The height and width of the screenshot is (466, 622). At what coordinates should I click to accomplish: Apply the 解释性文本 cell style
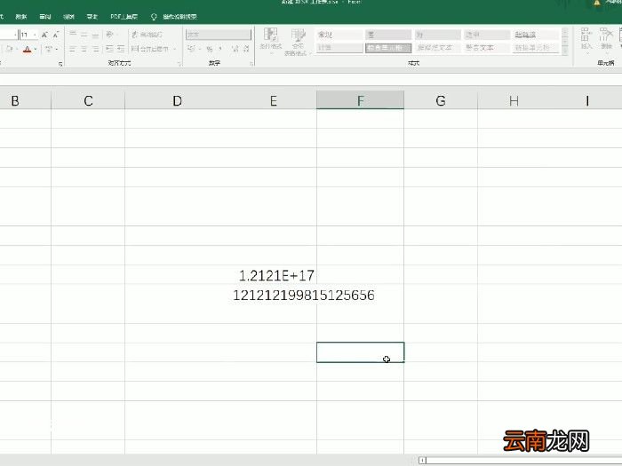[437, 48]
